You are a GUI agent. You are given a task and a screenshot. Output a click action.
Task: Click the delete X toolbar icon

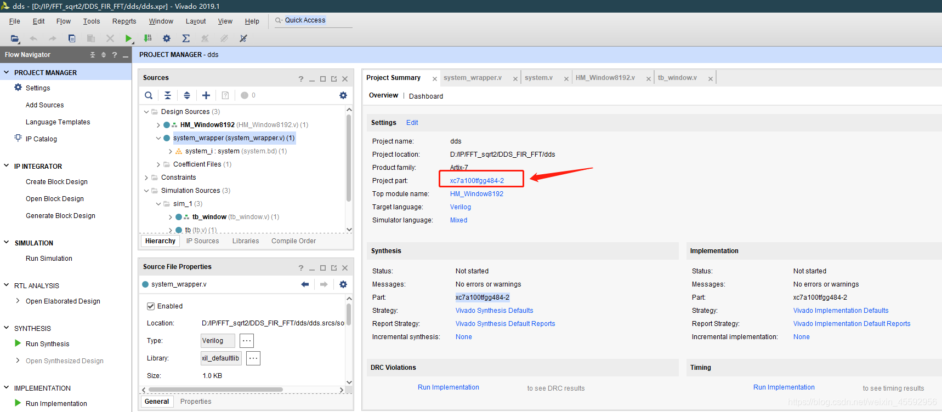[x=110, y=38]
